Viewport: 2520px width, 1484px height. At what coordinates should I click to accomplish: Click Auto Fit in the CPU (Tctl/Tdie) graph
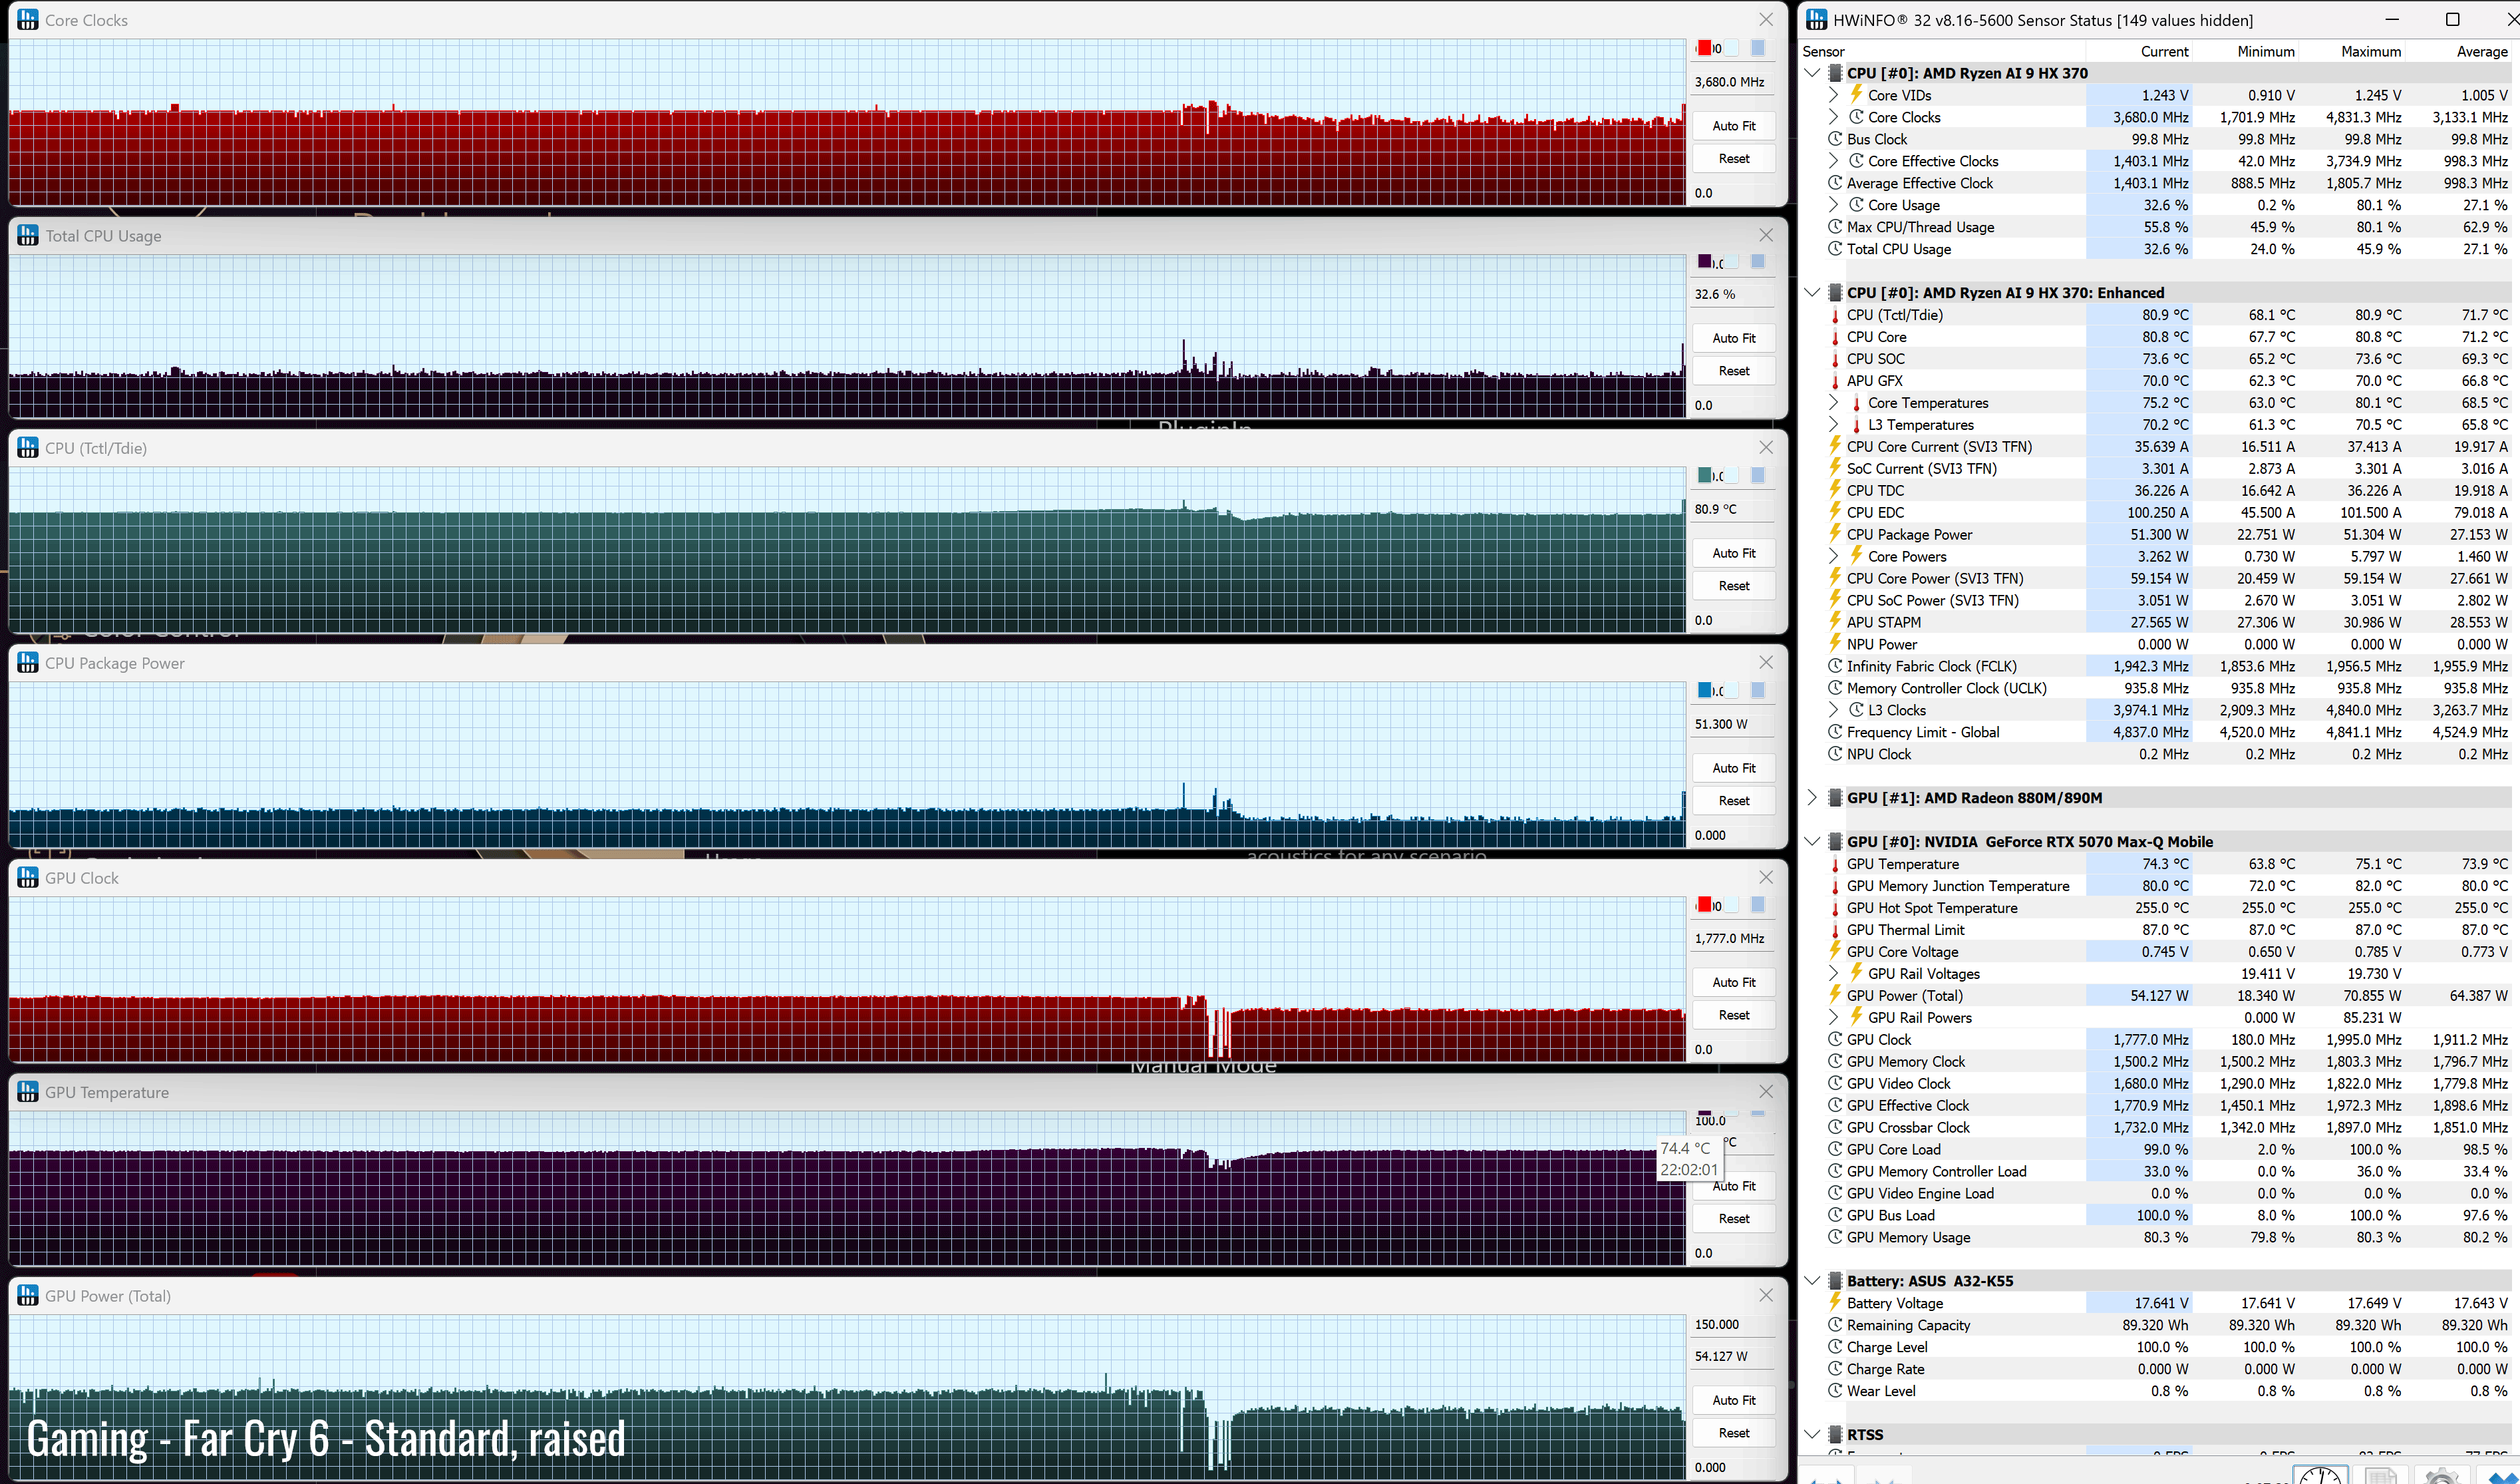pos(1733,553)
